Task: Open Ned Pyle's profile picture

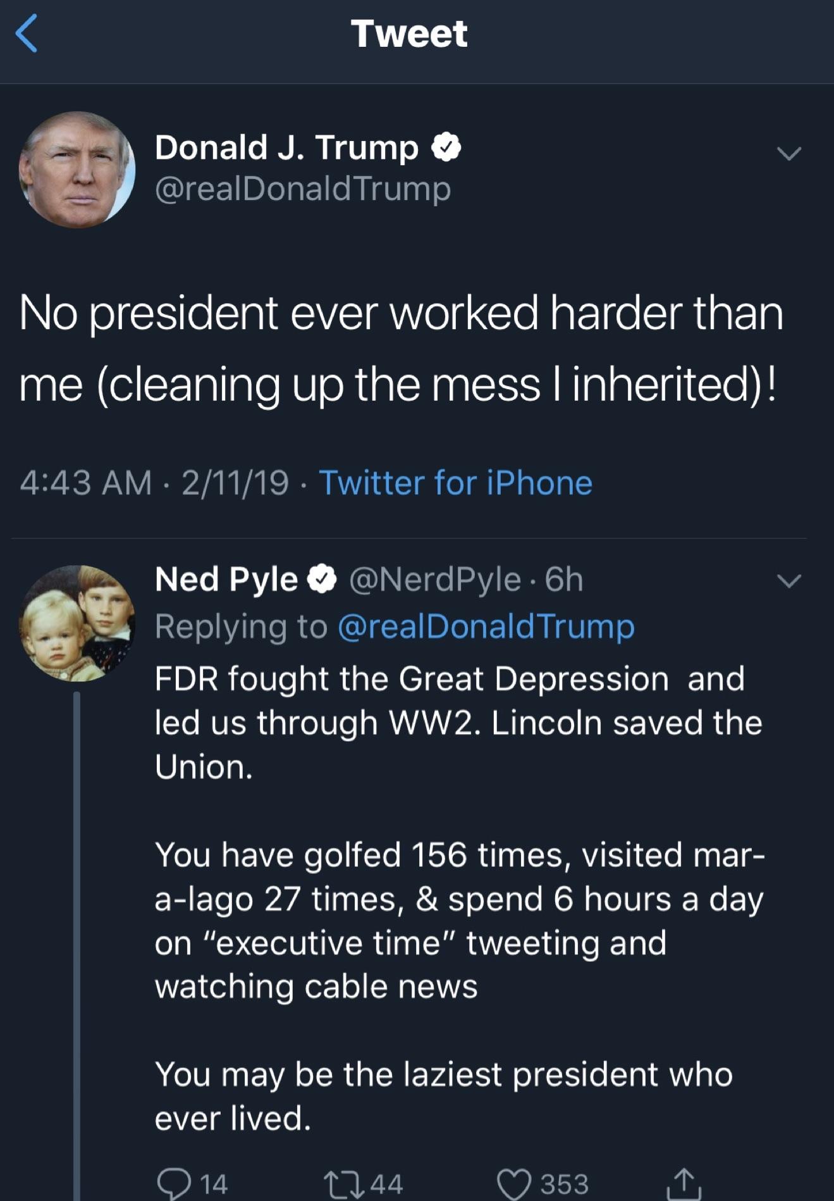Action: click(77, 623)
